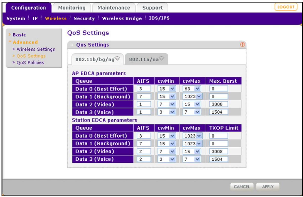Viewport: 303px width, 197px height.
Task: Collapse the Advanced sidebar section
Action: pyautogui.click(x=25, y=42)
